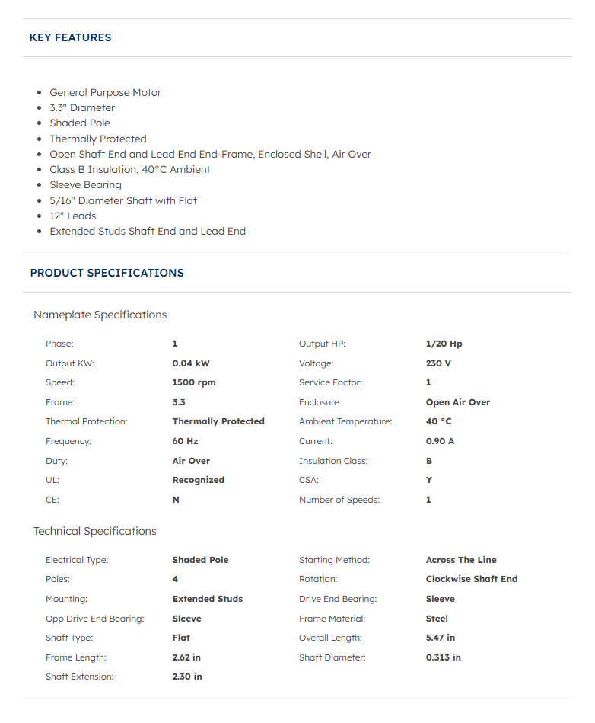
Task: Click the General Purpose Motor bullet item
Action: tap(106, 93)
